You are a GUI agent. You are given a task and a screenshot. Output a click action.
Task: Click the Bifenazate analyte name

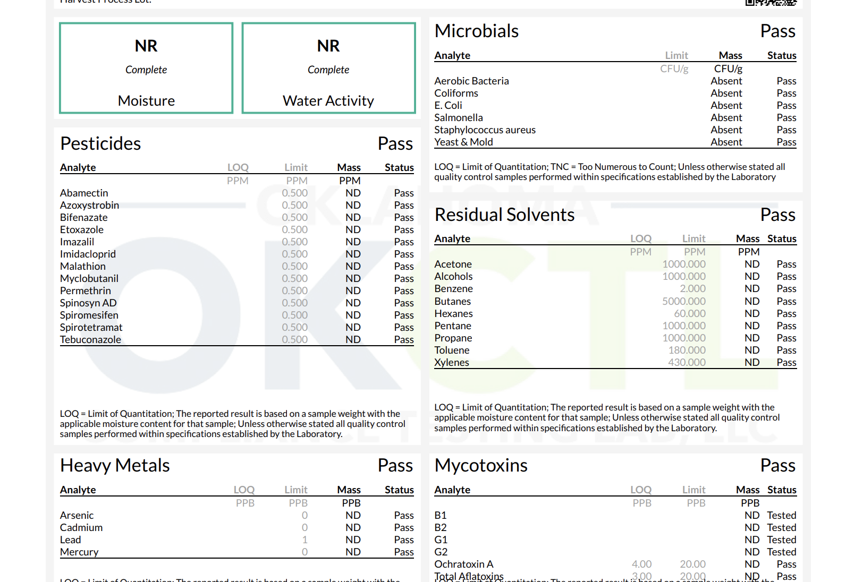coord(83,217)
